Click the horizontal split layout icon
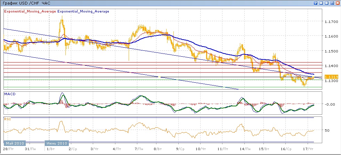 (x=326, y=3)
